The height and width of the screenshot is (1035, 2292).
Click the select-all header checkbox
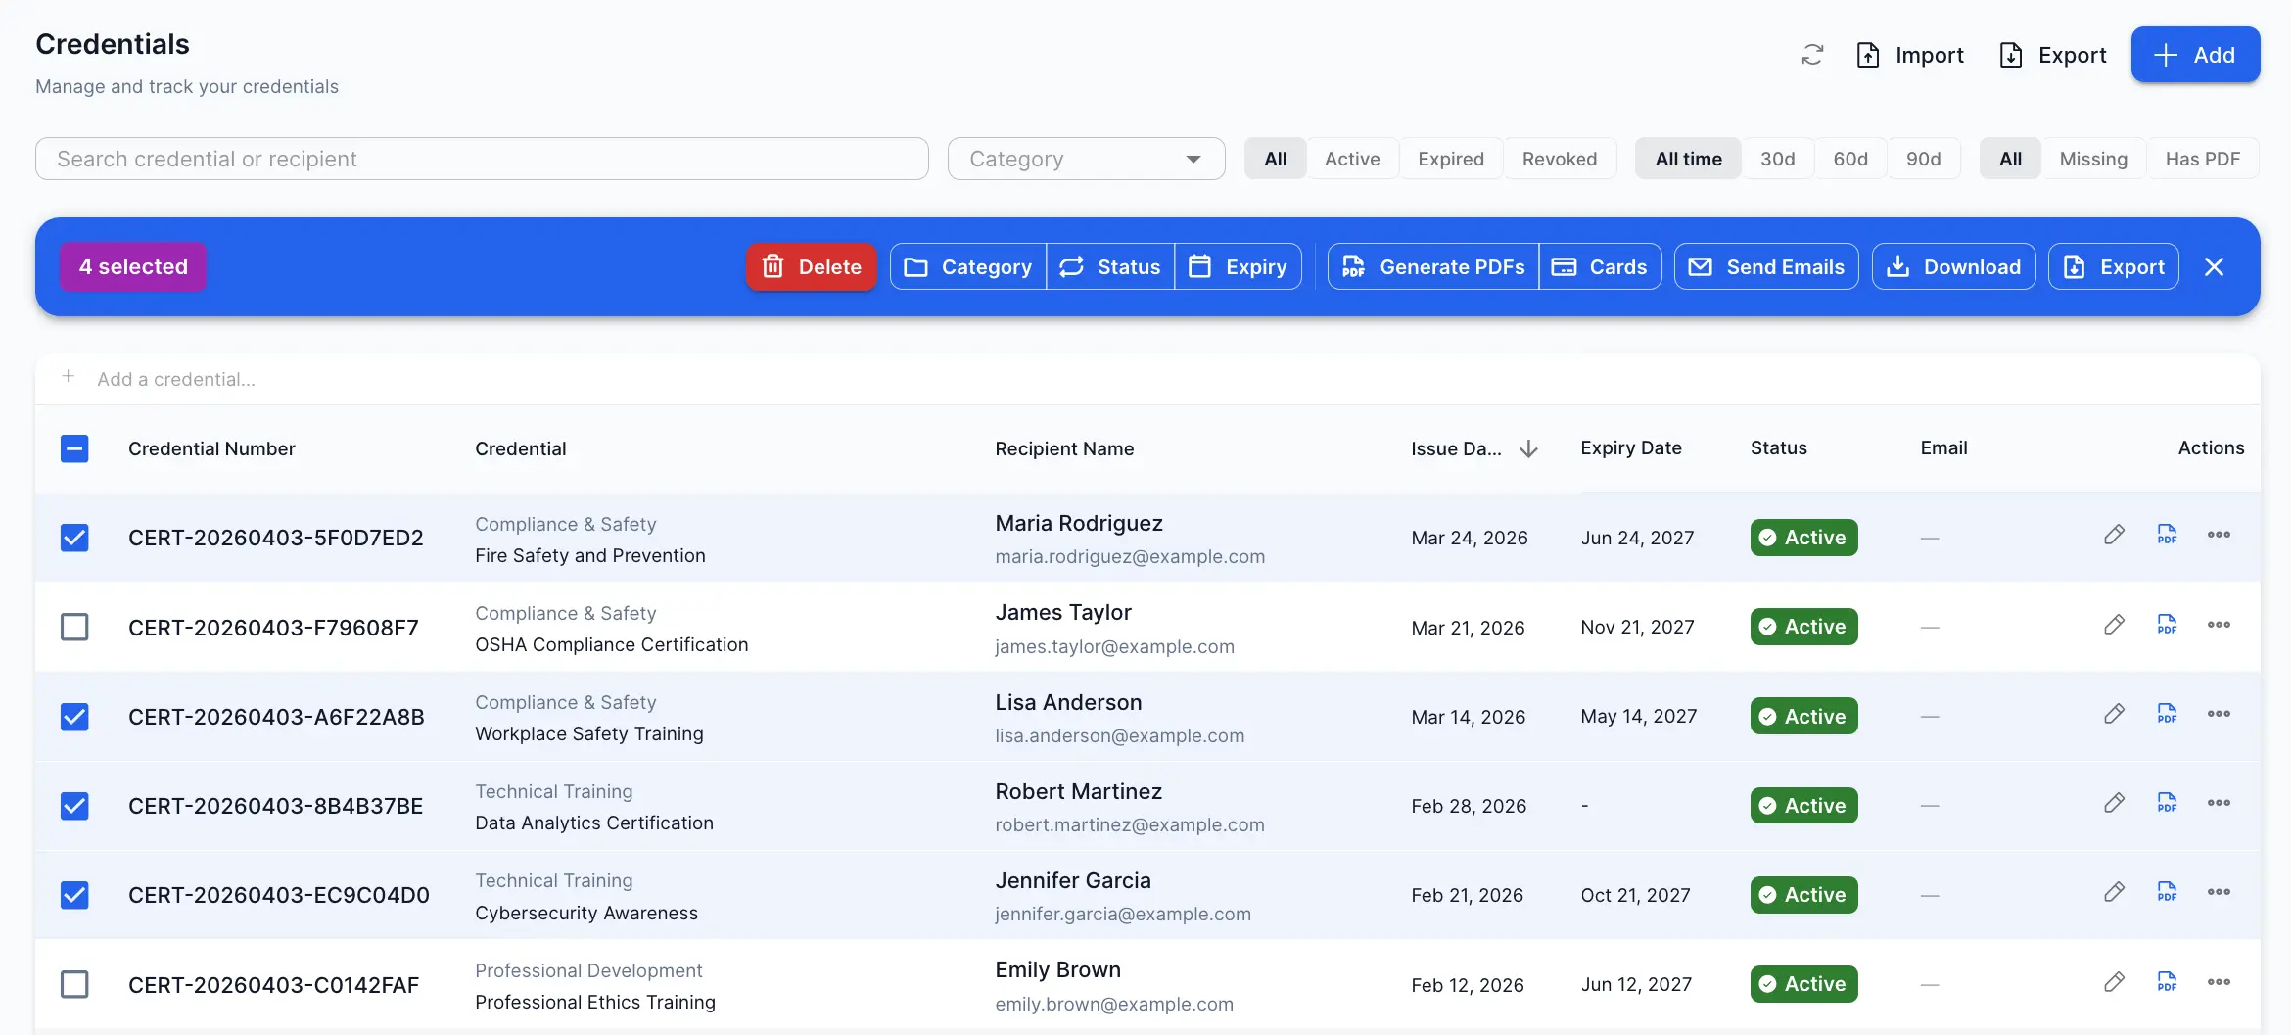pyautogui.click(x=74, y=448)
